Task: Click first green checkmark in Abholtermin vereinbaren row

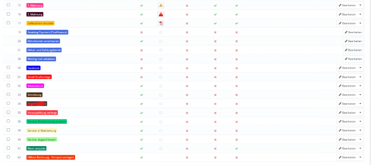Action: point(141,41)
